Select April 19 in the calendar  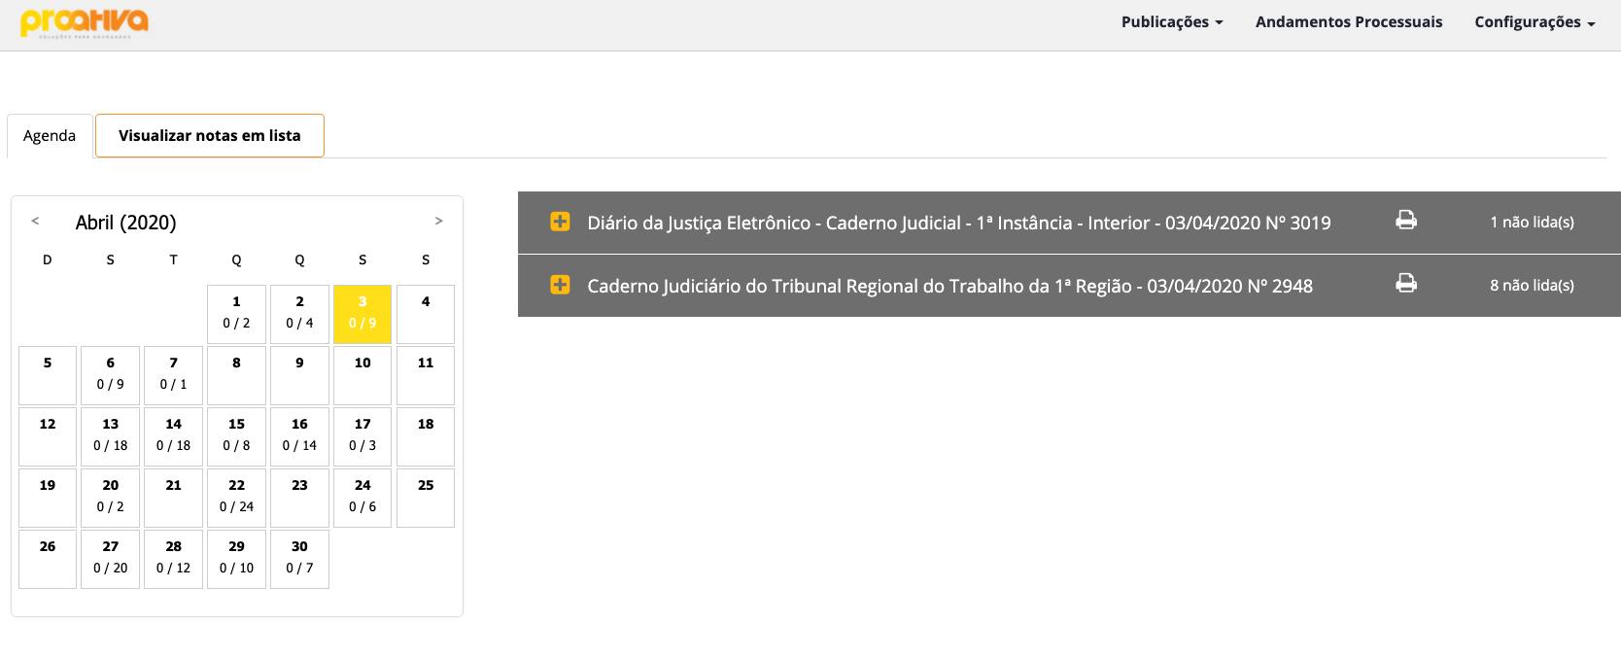point(48,498)
